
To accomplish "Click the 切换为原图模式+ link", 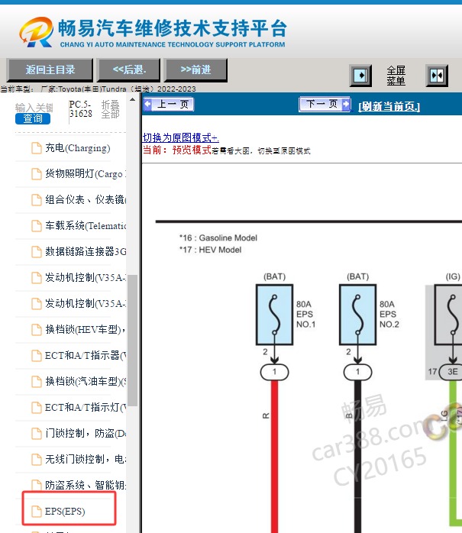I will point(180,137).
